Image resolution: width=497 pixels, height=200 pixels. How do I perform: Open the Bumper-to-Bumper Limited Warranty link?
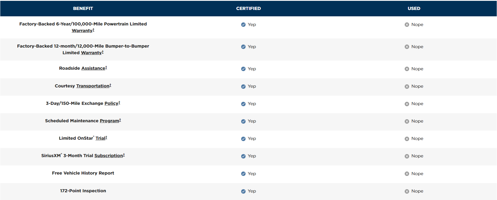tap(91, 53)
